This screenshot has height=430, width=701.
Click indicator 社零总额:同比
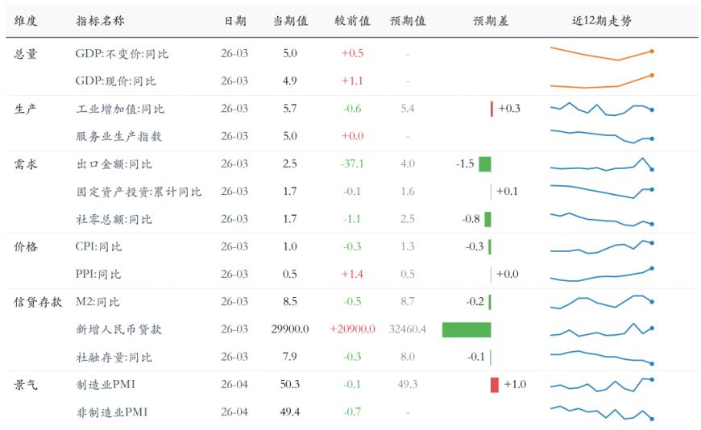(114, 220)
